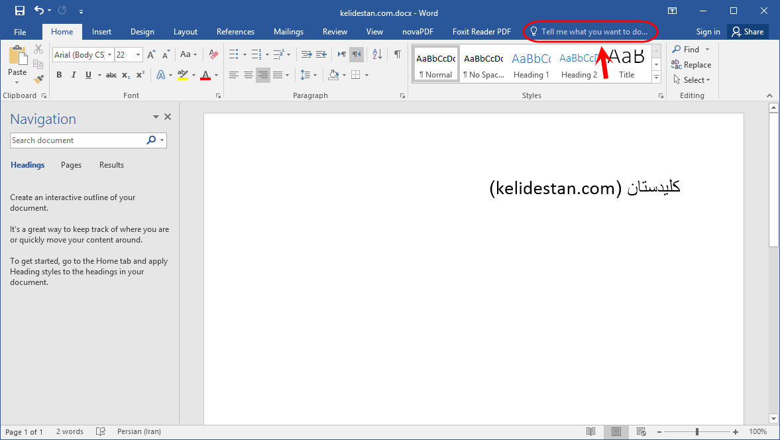Click the Copy icon

pyautogui.click(x=38, y=64)
